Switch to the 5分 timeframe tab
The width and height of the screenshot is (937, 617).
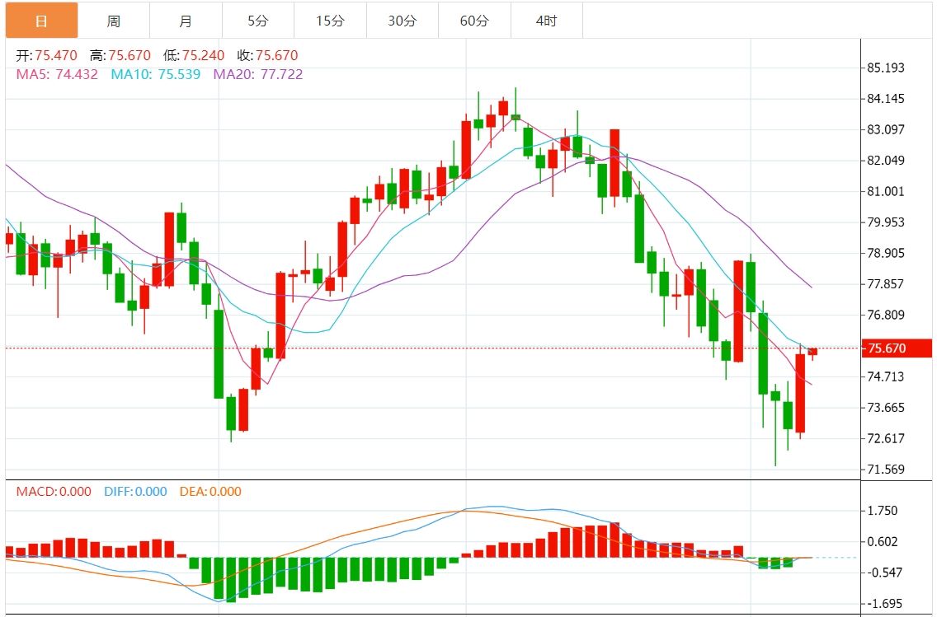tap(258, 21)
